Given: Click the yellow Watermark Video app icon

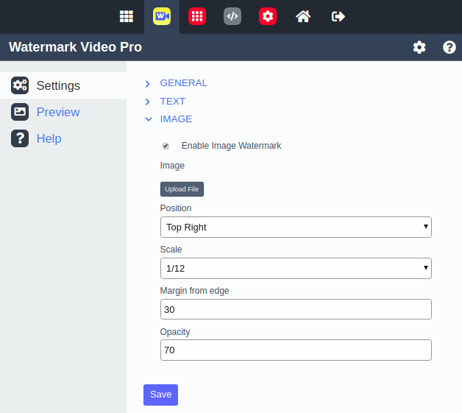Looking at the screenshot, I should [162, 16].
